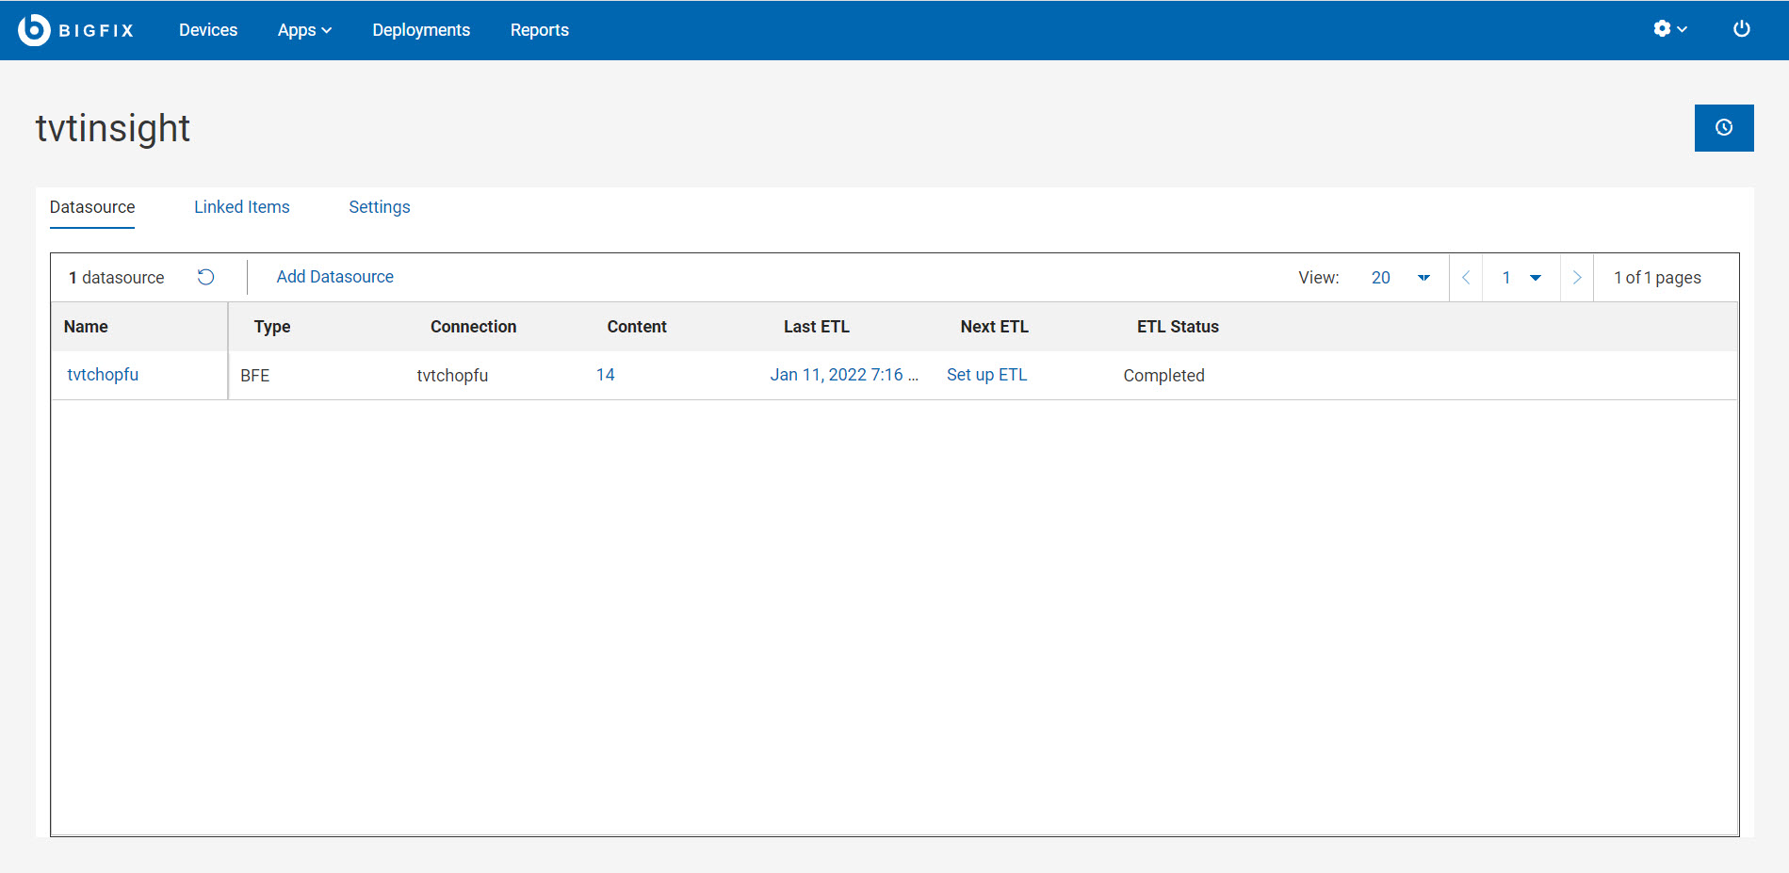Viewport: 1789px width, 873px height.
Task: Open the tvtchopfu datasource link
Action: [103, 375]
